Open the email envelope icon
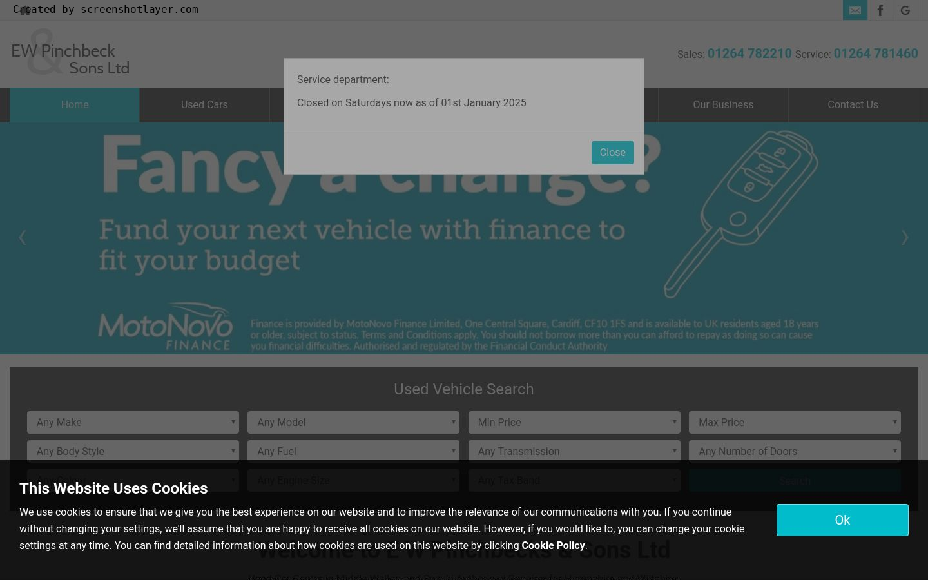The image size is (928, 580). coord(855,10)
